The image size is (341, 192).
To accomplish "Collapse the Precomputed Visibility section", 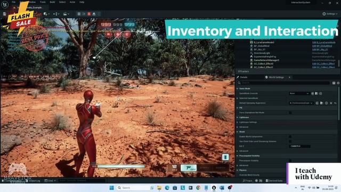I will (x=238, y=156).
